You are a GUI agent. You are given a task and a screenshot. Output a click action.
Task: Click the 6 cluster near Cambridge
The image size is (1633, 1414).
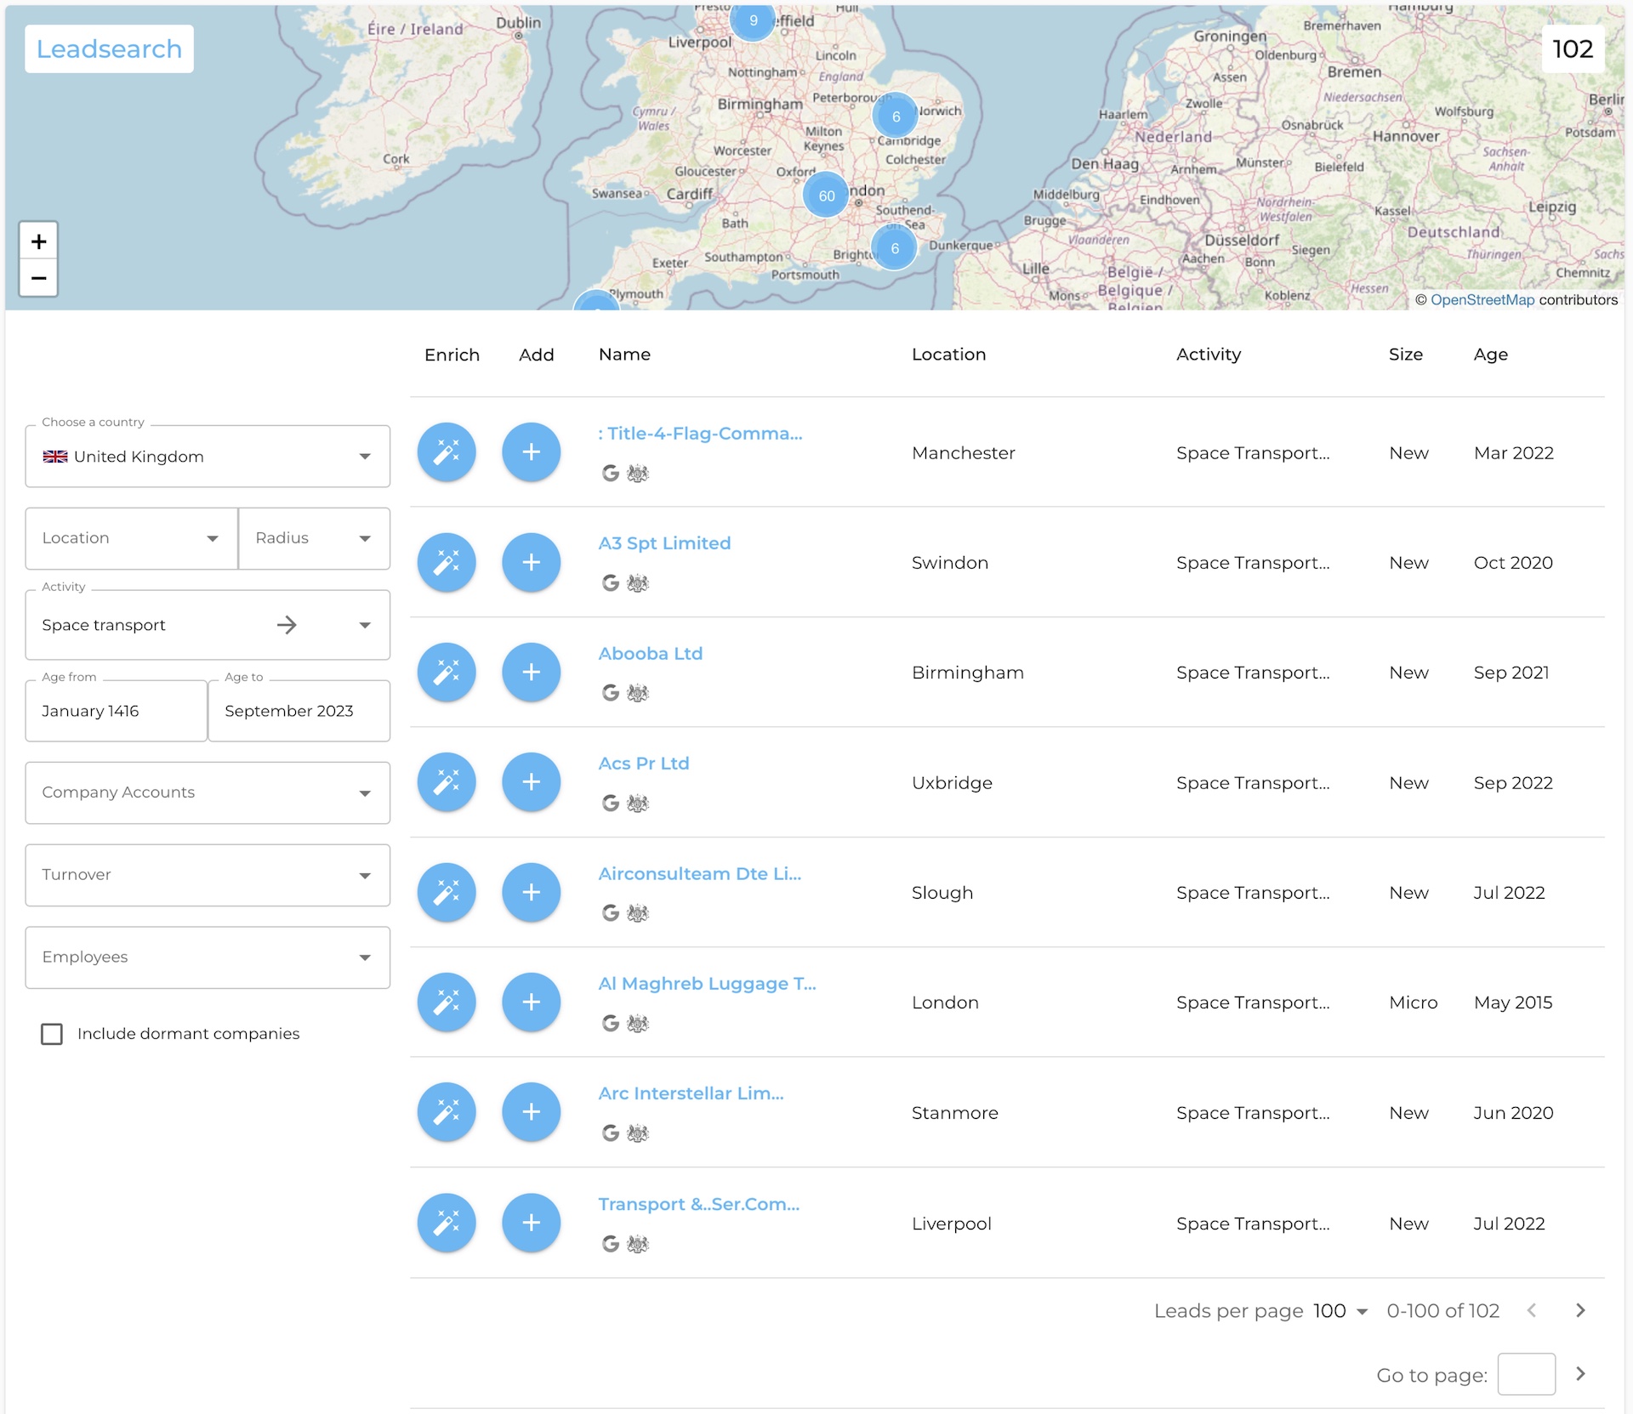tap(896, 116)
